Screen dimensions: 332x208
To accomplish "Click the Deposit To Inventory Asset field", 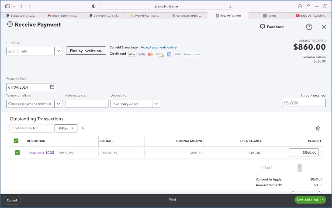I will [x=131, y=104].
